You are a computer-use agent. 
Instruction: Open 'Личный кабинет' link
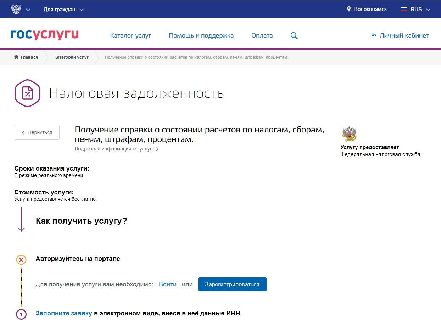click(400, 35)
